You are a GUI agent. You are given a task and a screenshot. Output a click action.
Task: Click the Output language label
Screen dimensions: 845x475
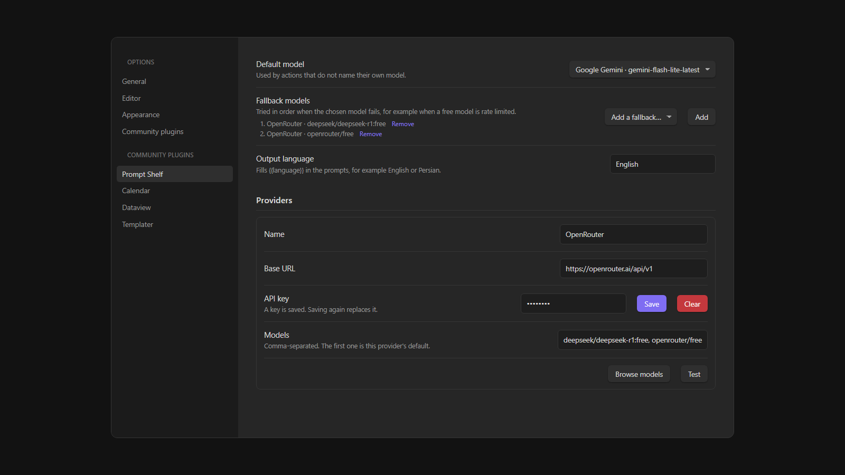coord(285,159)
